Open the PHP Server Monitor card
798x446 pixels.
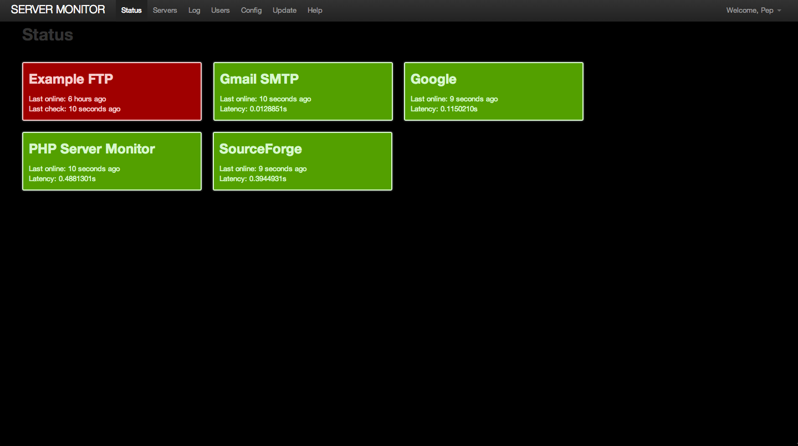pyautogui.click(x=111, y=161)
